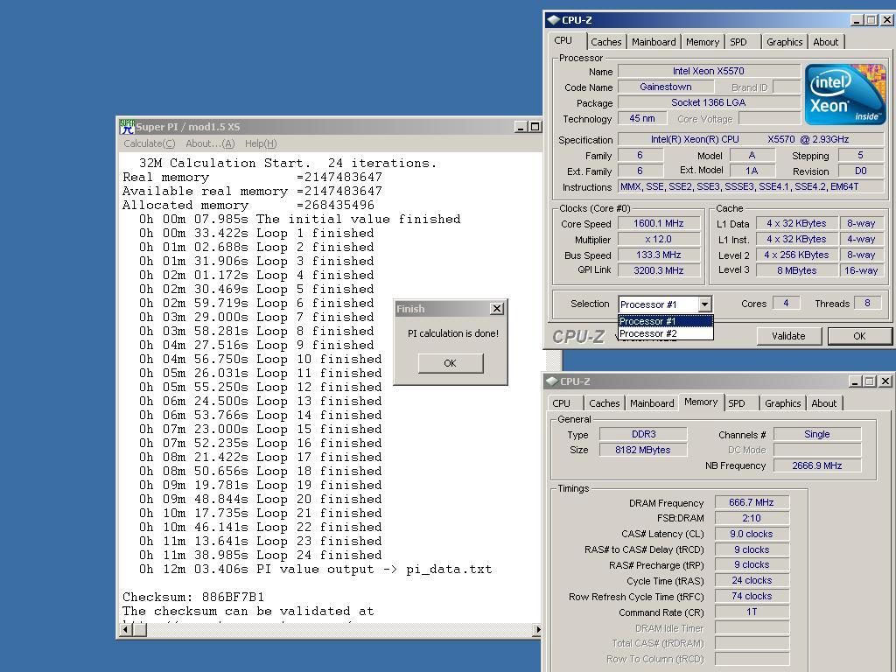Choose Processor #1 in the dropdown list
The image size is (896, 672).
[x=666, y=321]
